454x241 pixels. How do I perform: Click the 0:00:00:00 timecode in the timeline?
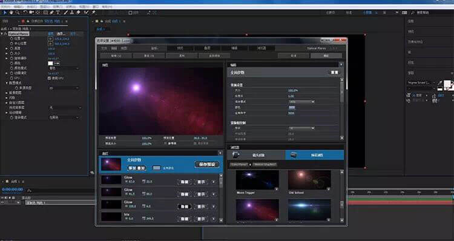tap(13, 189)
